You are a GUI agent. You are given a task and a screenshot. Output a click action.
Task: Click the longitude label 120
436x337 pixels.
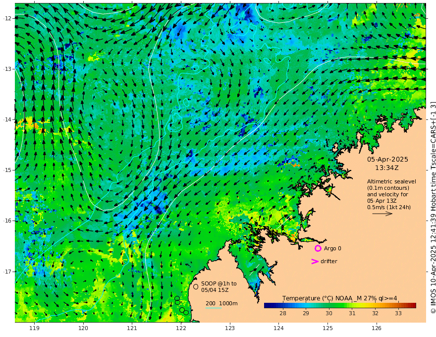coord(83,328)
